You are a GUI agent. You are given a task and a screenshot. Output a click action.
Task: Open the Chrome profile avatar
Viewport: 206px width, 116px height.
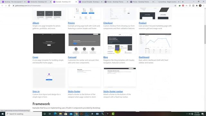[200, 6]
